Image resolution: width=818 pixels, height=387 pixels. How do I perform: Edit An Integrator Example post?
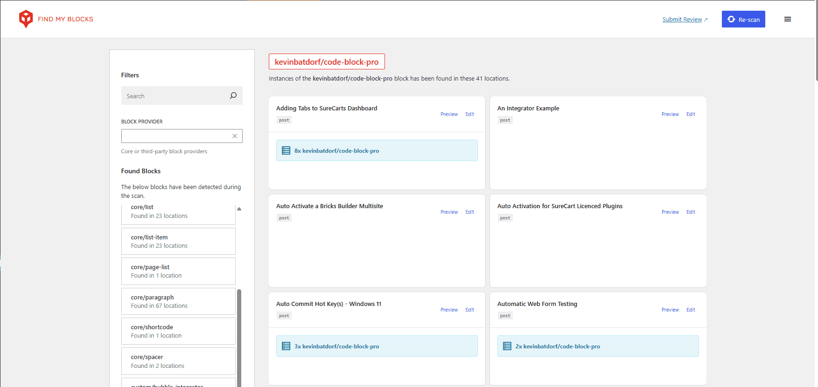691,114
